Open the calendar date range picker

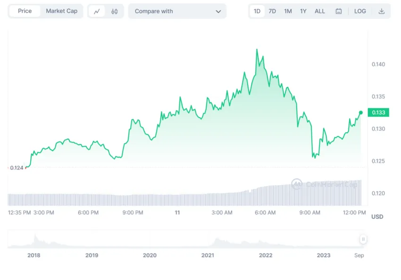tap(338, 11)
